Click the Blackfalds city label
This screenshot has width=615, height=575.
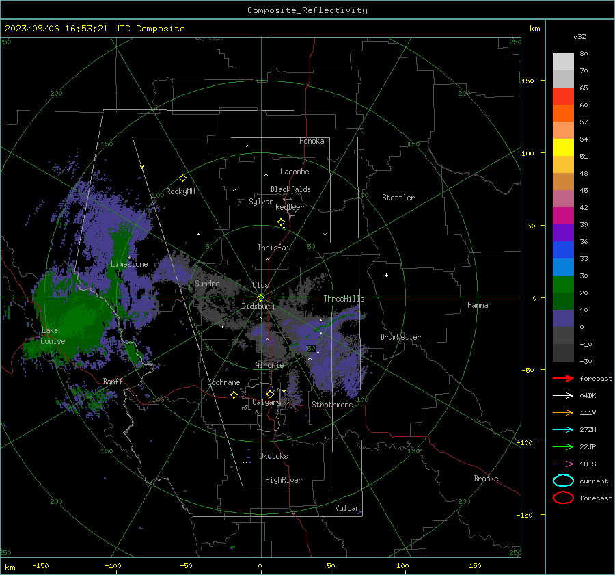pos(290,189)
